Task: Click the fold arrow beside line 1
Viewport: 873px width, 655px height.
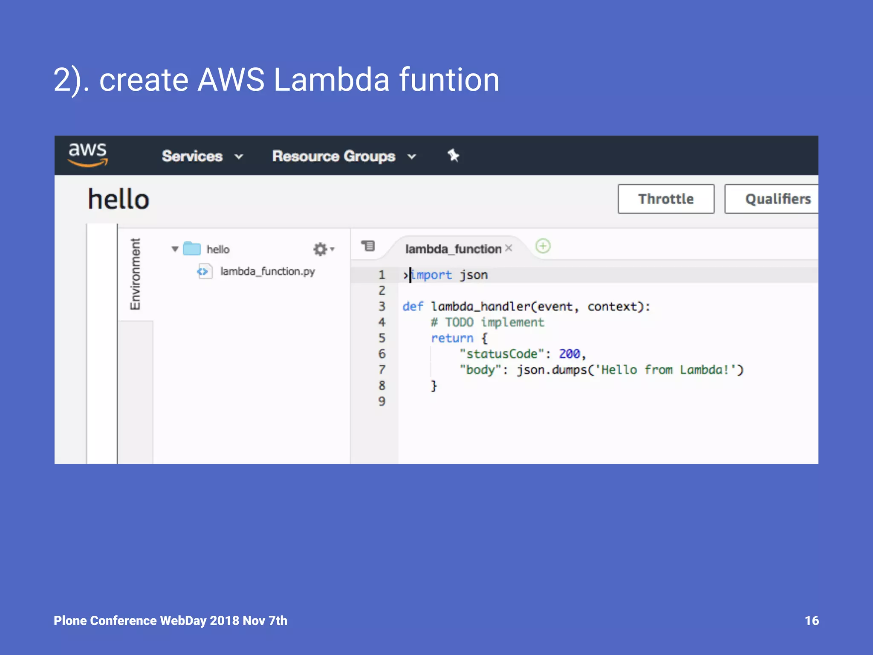Action: pos(405,275)
